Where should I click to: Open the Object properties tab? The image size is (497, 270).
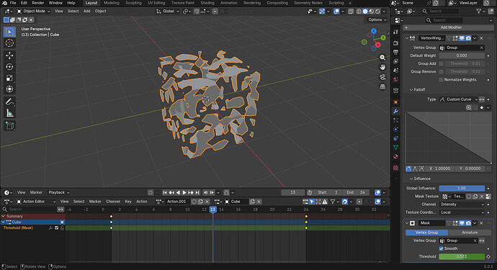[395, 102]
